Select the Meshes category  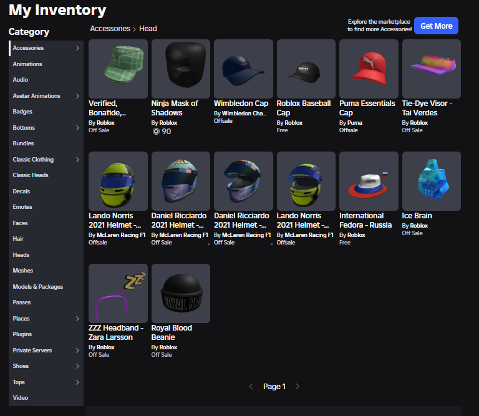(46, 270)
